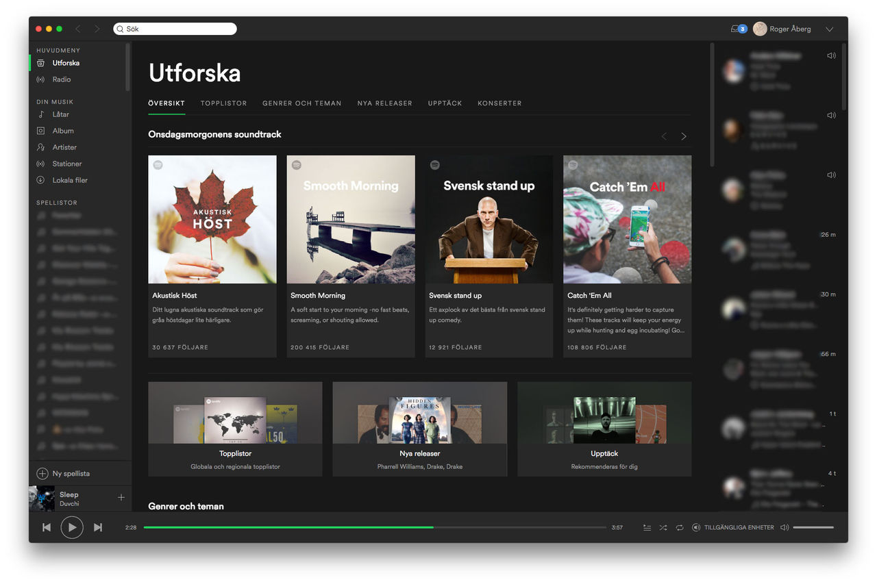
Task: Mute sound with the speaker icon
Action: [785, 528]
